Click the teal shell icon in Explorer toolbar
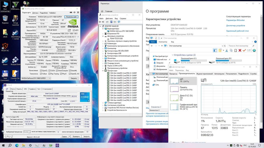The width and height of the screenshot is (264, 148). tap(254, 50)
